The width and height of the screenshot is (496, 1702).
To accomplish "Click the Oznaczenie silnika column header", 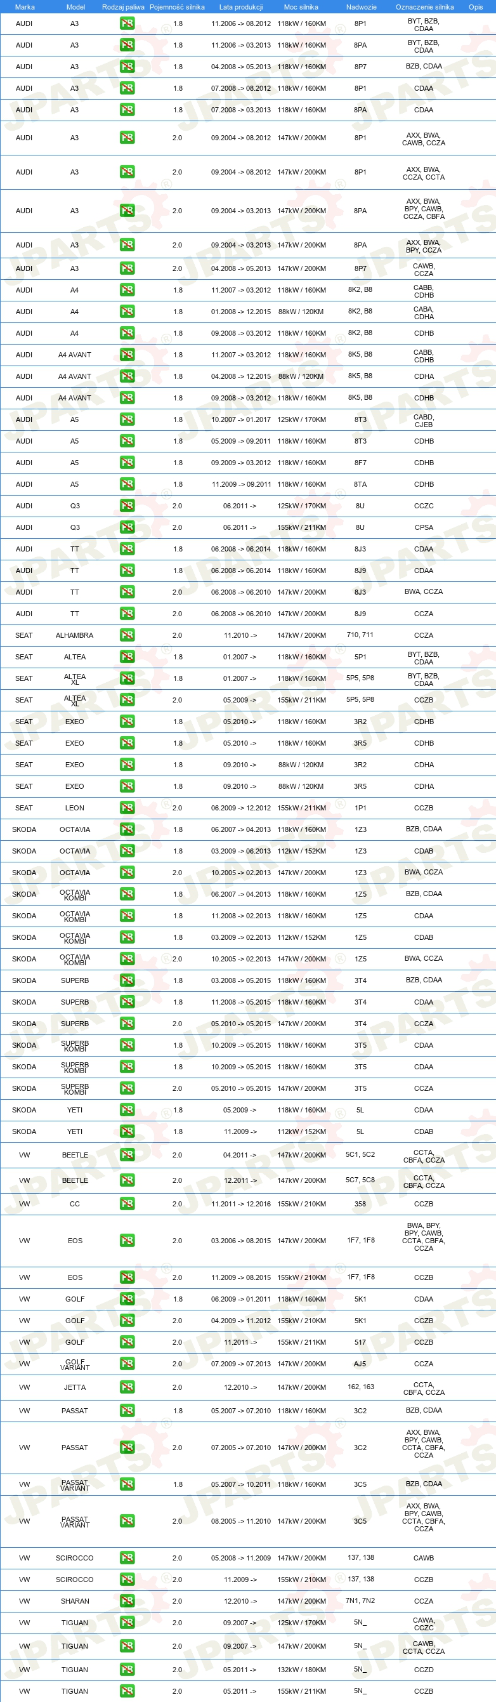I will (425, 6).
